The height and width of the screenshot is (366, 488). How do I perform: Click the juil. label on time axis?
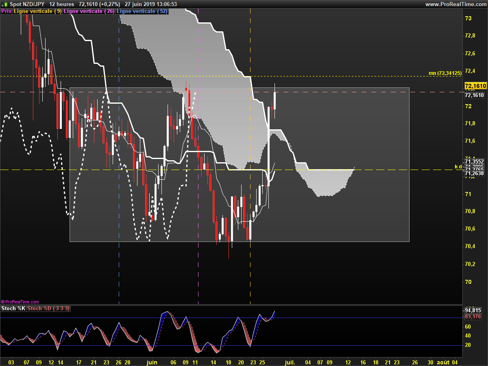pyautogui.click(x=290, y=362)
